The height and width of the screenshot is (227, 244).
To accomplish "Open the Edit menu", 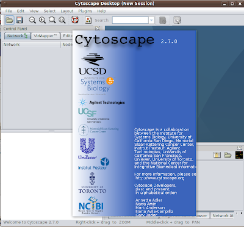I will point(20,11).
